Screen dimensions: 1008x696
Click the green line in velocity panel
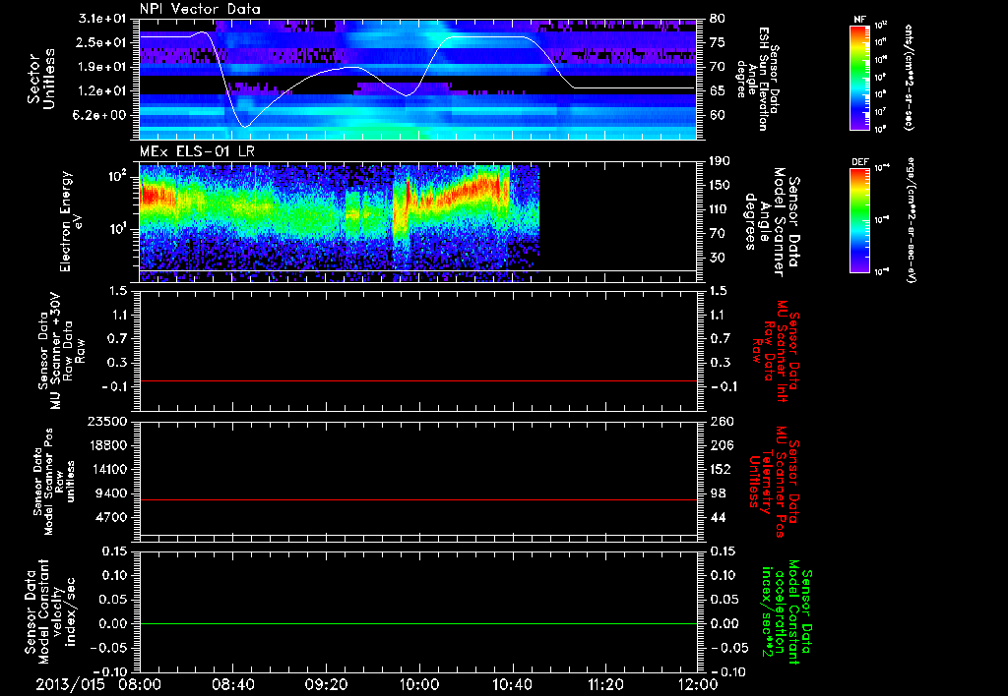point(417,623)
